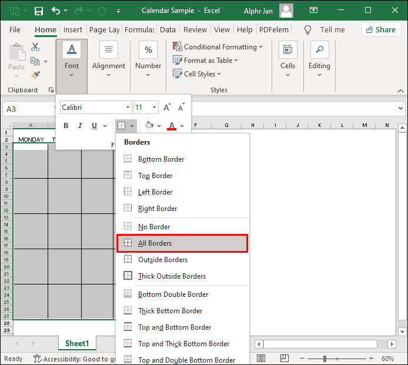Click the Format Painter brush icon
The height and width of the screenshot is (365, 408).
pyautogui.click(x=35, y=75)
